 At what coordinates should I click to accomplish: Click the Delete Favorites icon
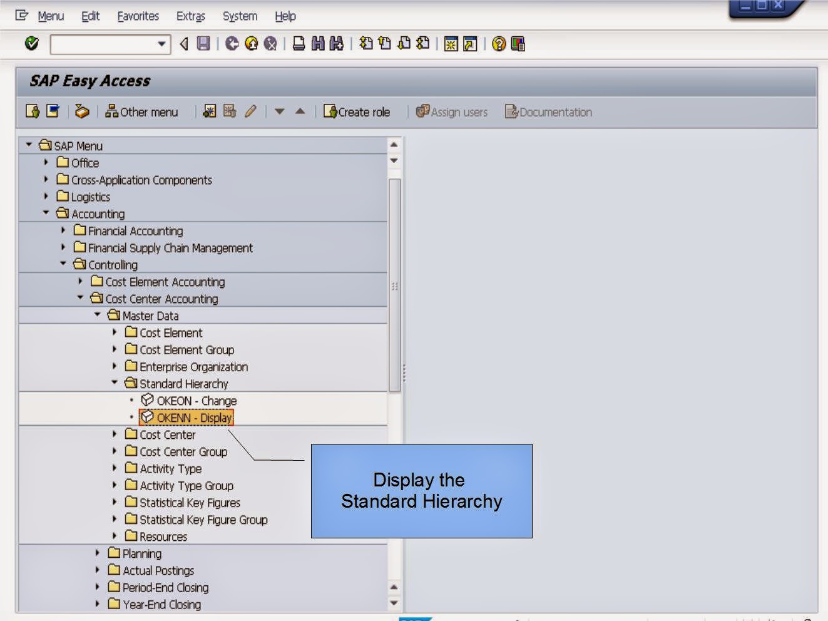click(x=230, y=111)
